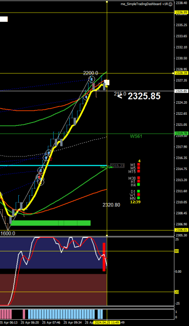Viewport: 189px width, 326px height.
Task: Click the 2322.65 price scale value
Action: 182,113
